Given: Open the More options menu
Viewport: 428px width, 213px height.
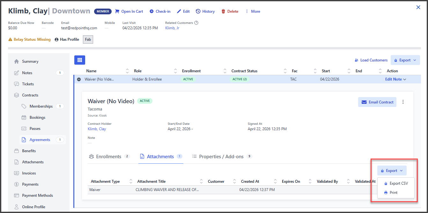Looking at the screenshot, I should click(x=252, y=11).
